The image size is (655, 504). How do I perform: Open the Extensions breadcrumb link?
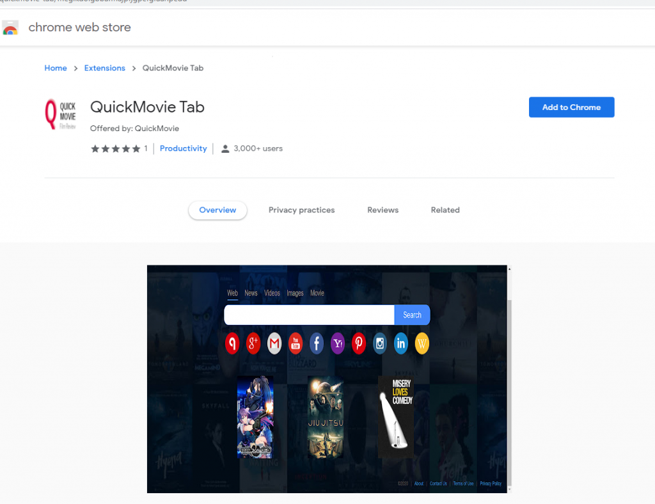(105, 68)
